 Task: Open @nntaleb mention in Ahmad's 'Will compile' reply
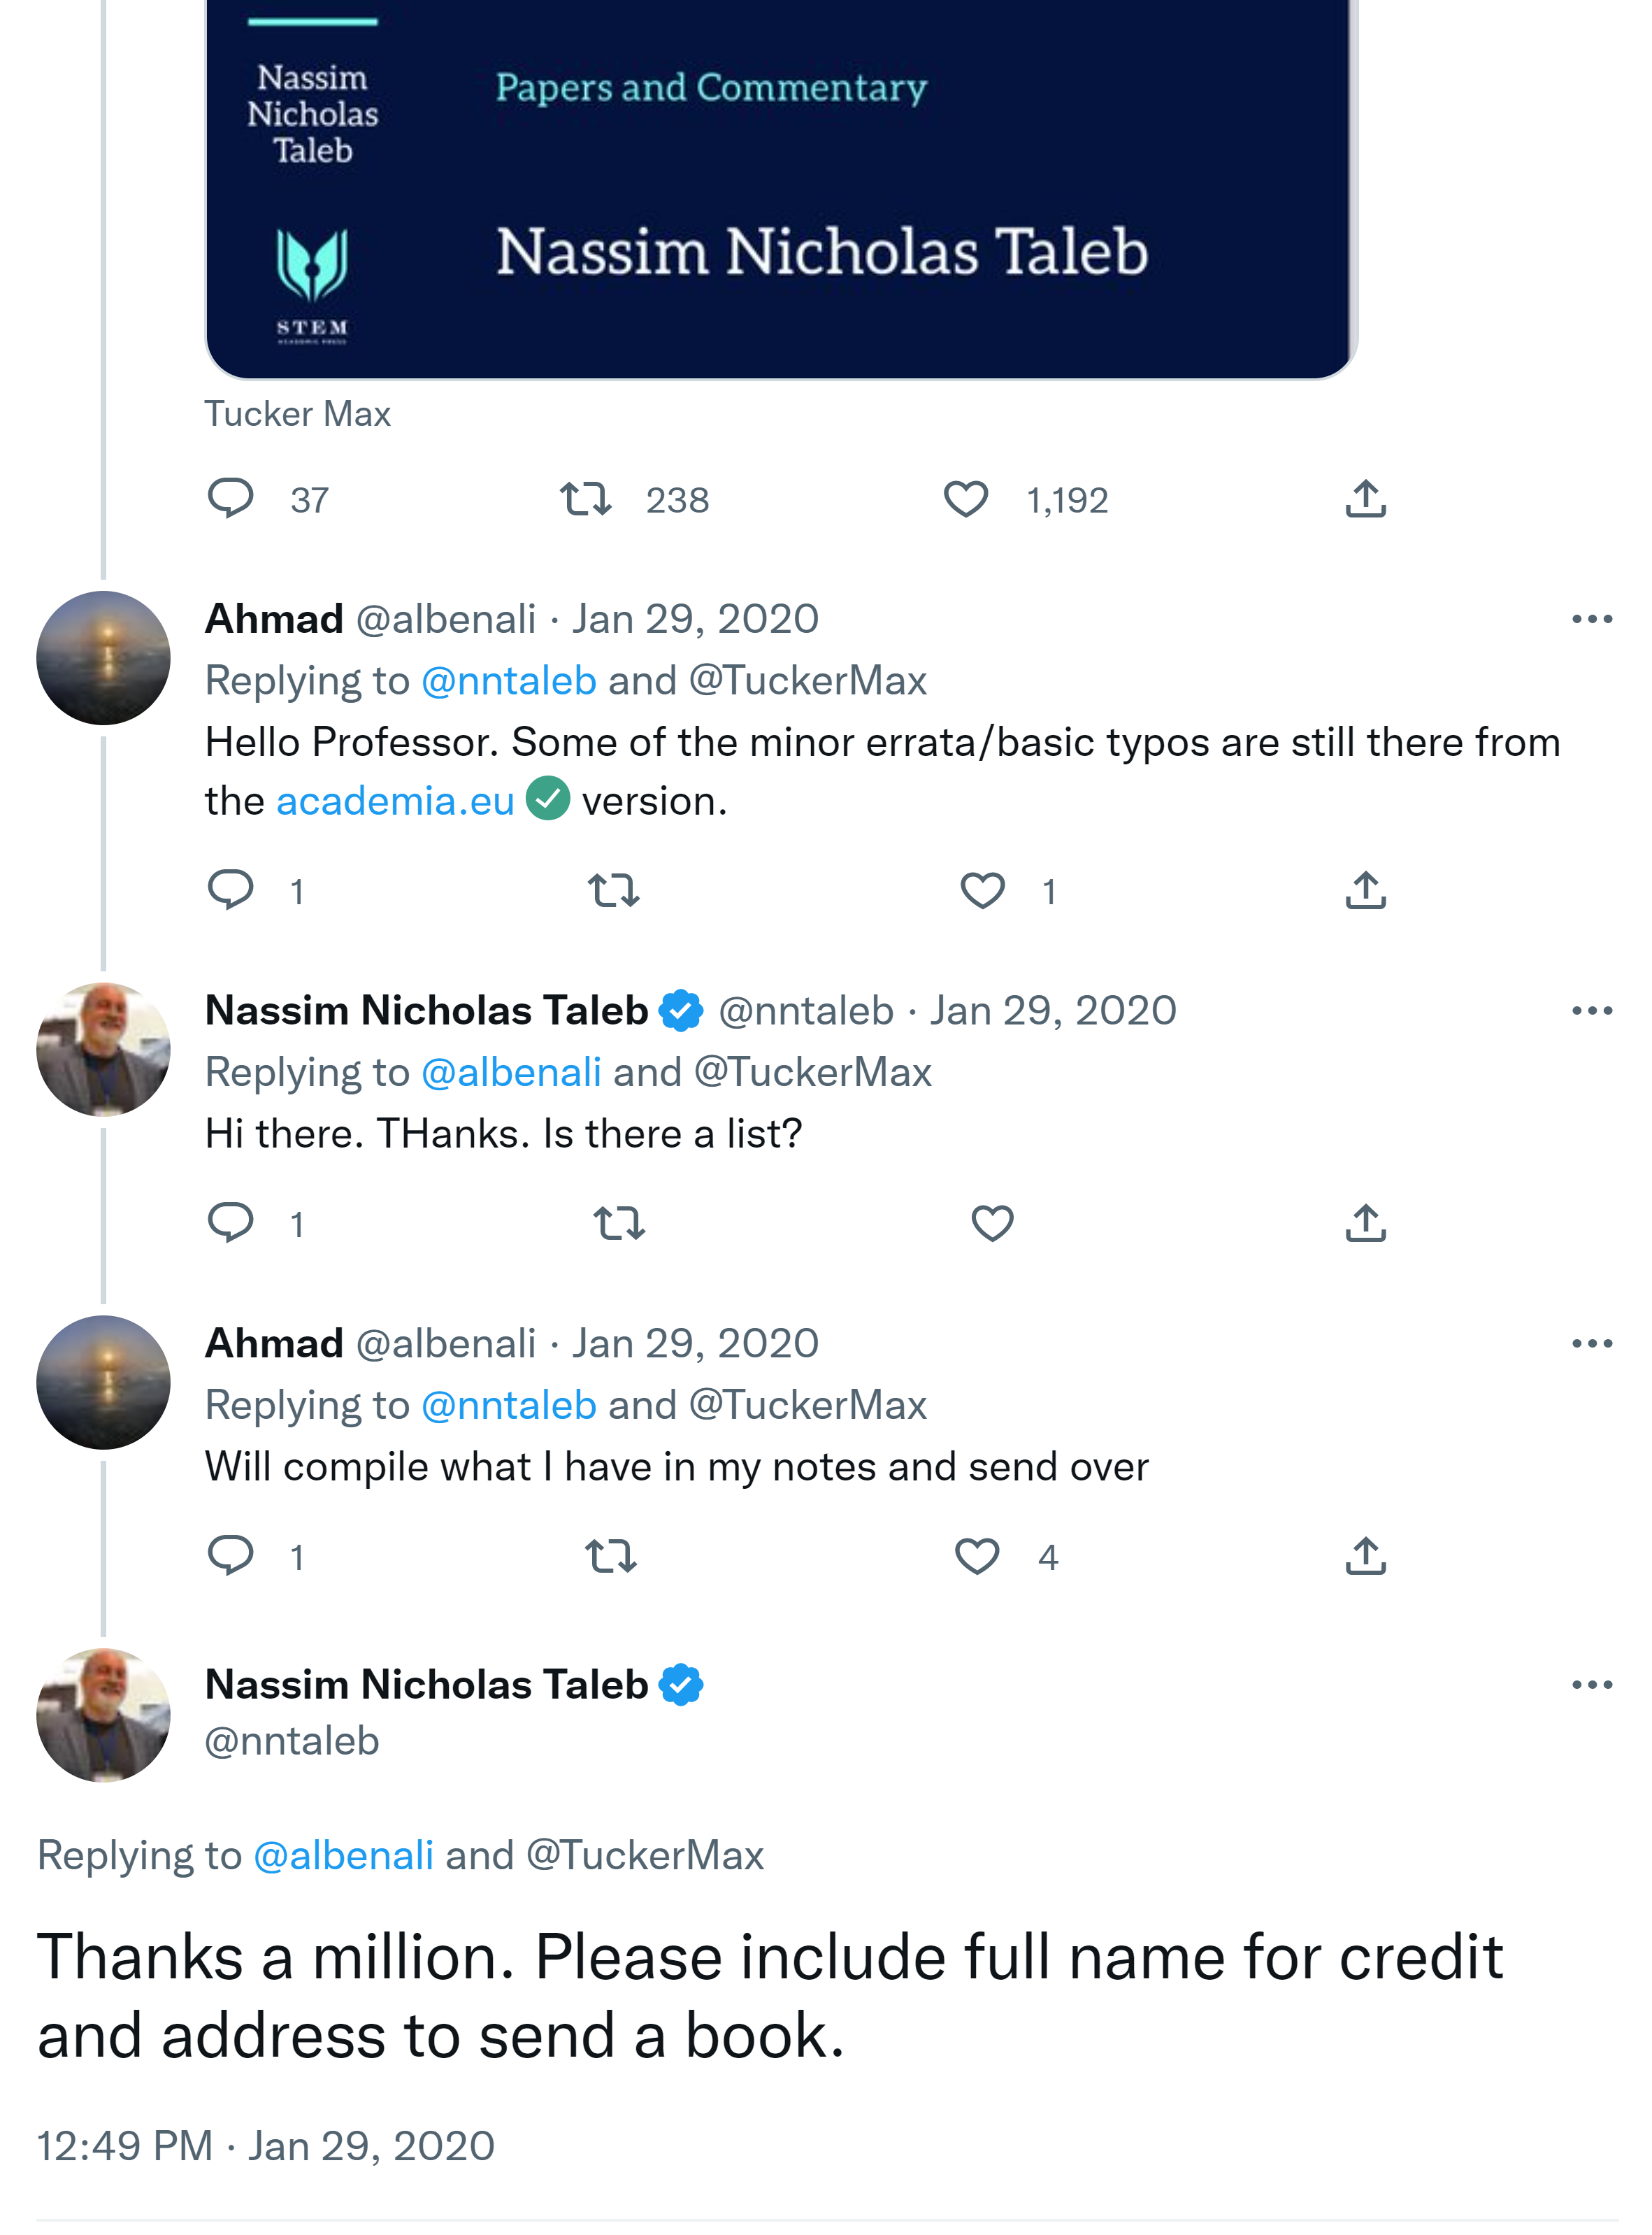508,1405
